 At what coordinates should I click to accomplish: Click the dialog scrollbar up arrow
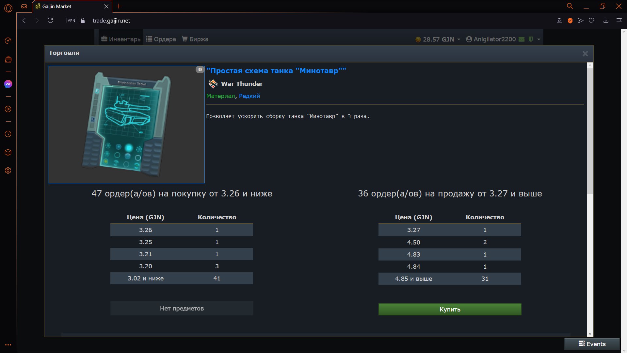tap(590, 66)
